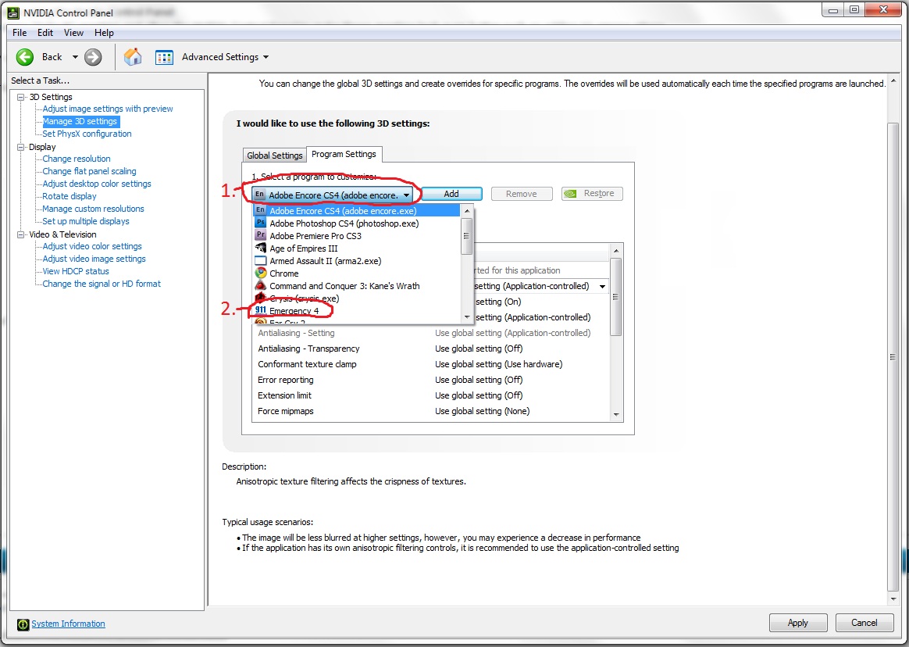The image size is (909, 647).
Task: Click the Armed Assault II icon
Action: [x=260, y=260]
